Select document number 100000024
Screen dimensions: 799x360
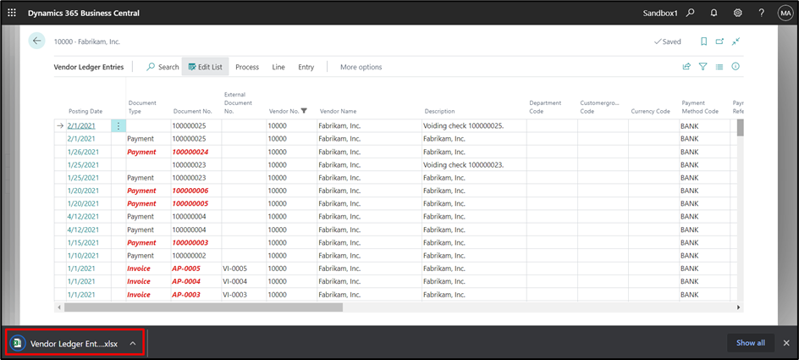(x=190, y=152)
